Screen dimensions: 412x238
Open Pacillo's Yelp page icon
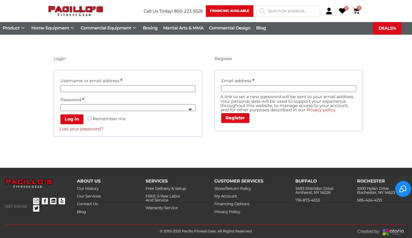[62, 201]
